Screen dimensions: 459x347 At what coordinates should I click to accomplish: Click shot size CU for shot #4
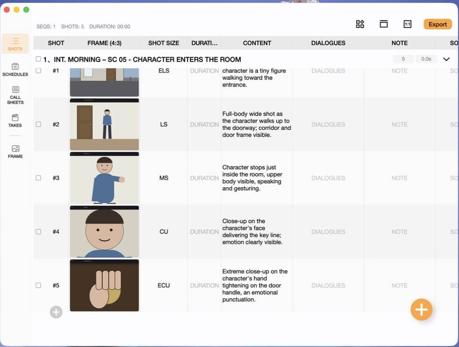164,231
